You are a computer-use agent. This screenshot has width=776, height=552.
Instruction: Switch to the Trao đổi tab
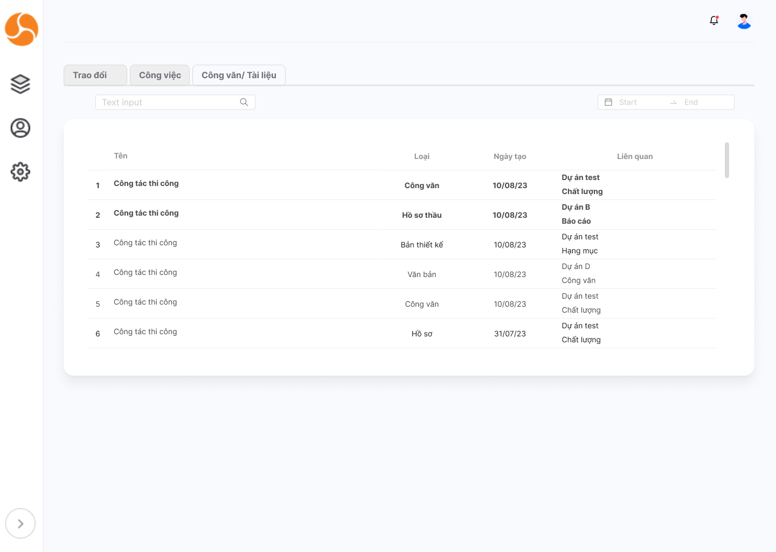click(95, 75)
